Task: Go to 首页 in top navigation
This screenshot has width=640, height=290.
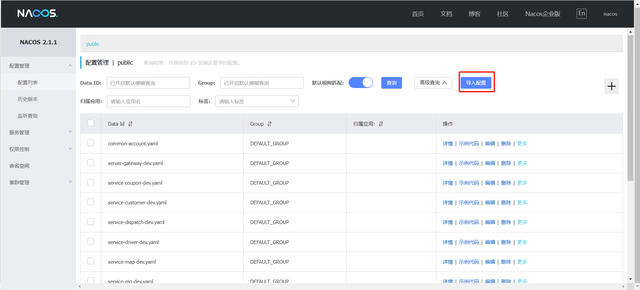Action: pyautogui.click(x=418, y=14)
